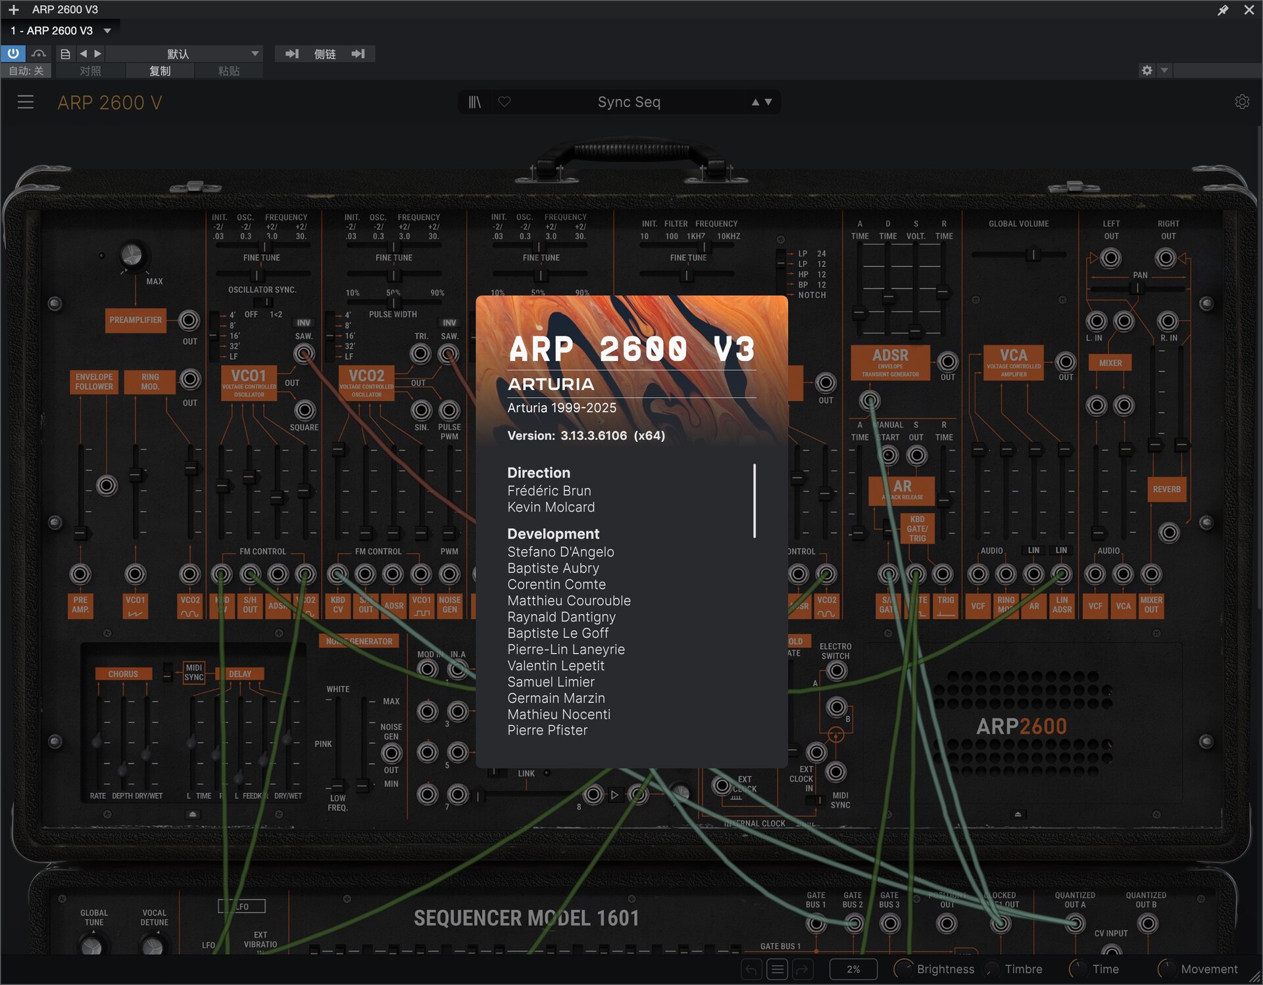The width and height of the screenshot is (1263, 985).
Task: Click the PAN slider
Action: (1137, 289)
